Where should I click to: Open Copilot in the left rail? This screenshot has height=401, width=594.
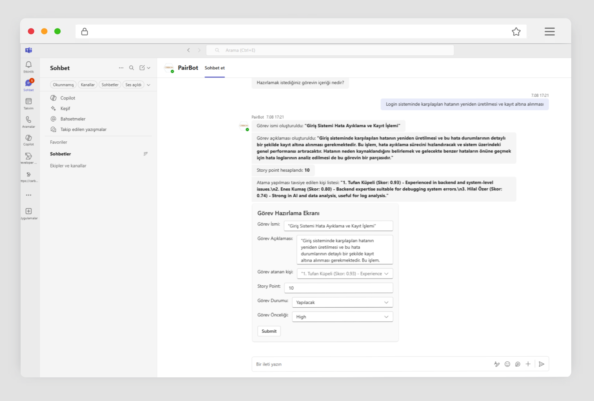coord(29,138)
